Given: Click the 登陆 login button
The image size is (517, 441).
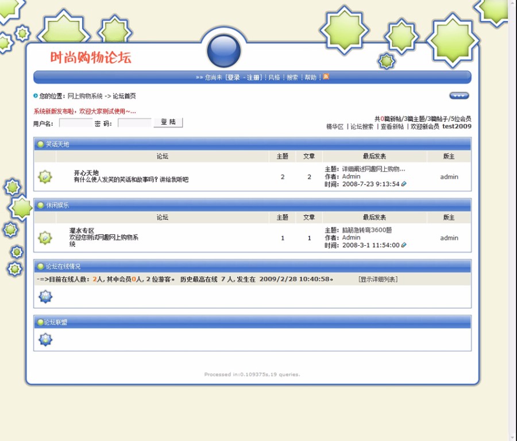Looking at the screenshot, I should pos(168,122).
